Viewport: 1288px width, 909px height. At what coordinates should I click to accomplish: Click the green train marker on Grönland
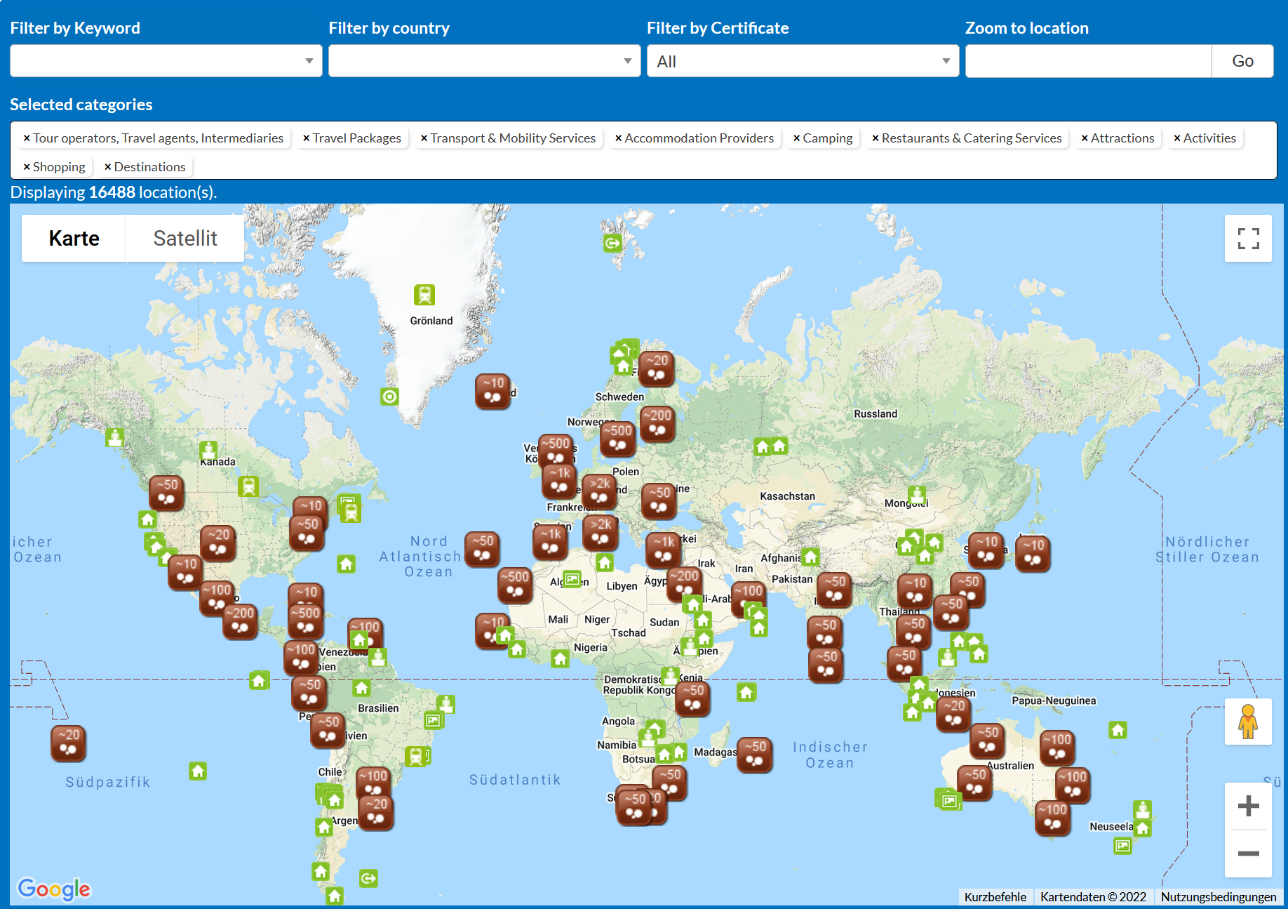pyautogui.click(x=424, y=295)
